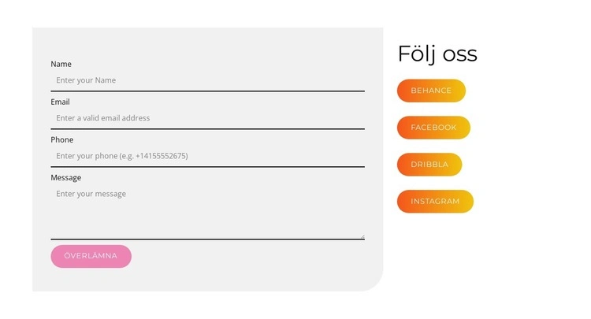Image resolution: width=591 pixels, height=319 pixels.
Task: Click the "Phone" field label
Action: [x=61, y=139]
